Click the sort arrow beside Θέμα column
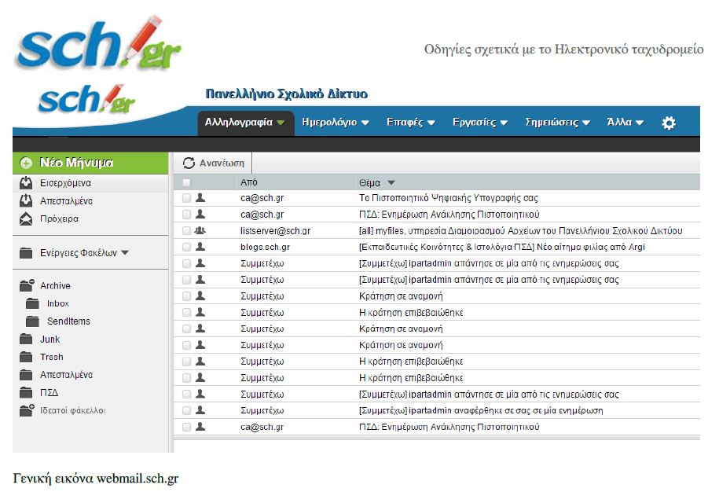 pos(391,182)
